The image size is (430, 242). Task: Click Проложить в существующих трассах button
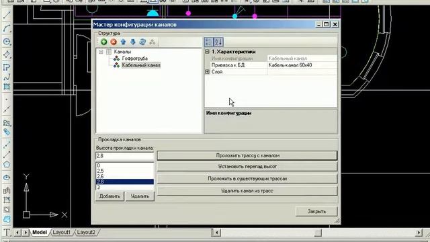point(247,179)
